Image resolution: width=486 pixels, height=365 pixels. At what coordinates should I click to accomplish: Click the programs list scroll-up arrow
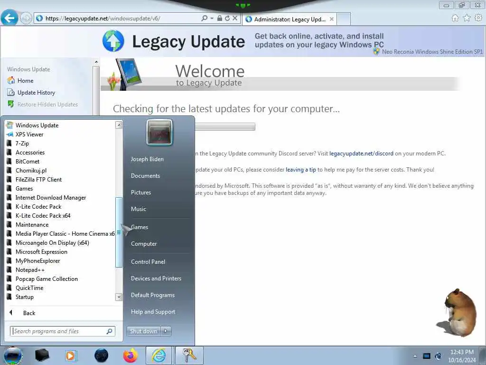click(x=119, y=125)
